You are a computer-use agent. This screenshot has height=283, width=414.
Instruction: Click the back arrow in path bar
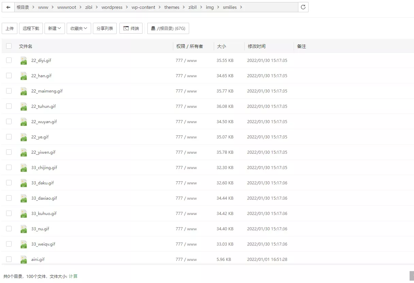click(x=8, y=7)
